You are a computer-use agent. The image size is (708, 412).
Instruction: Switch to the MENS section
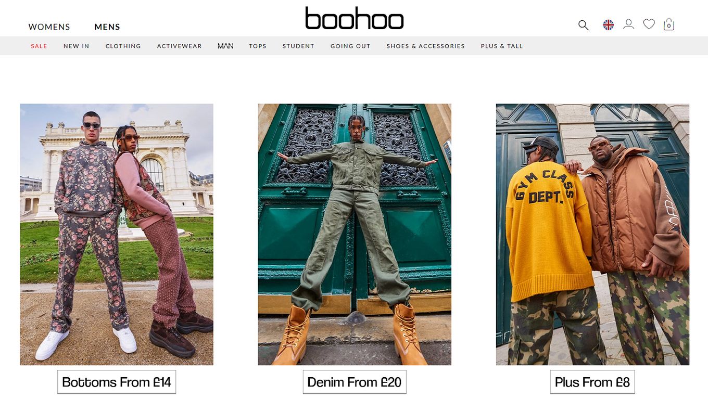107,27
